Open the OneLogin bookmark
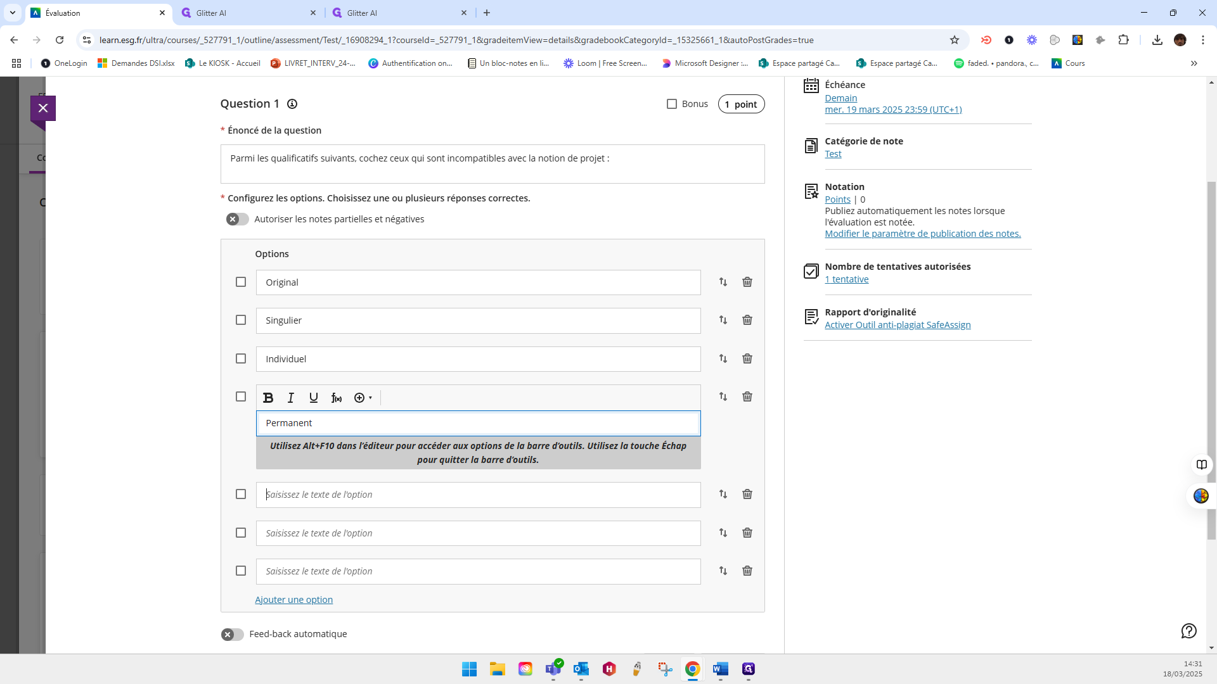The width and height of the screenshot is (1217, 684). point(64,63)
